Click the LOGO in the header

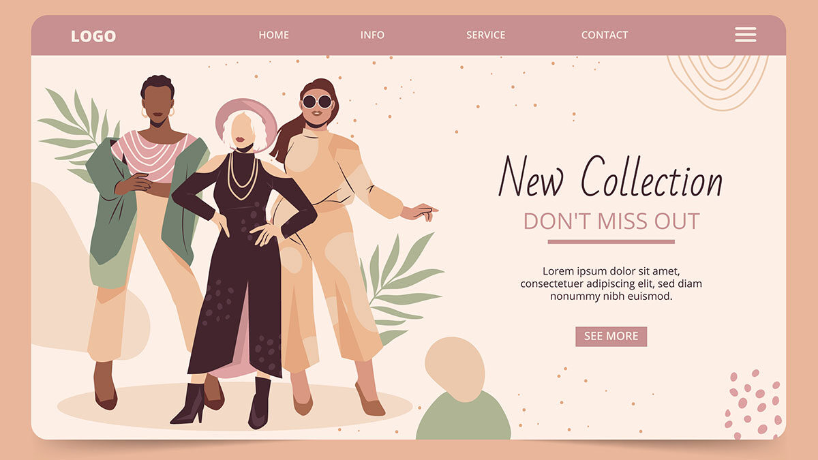click(x=93, y=36)
